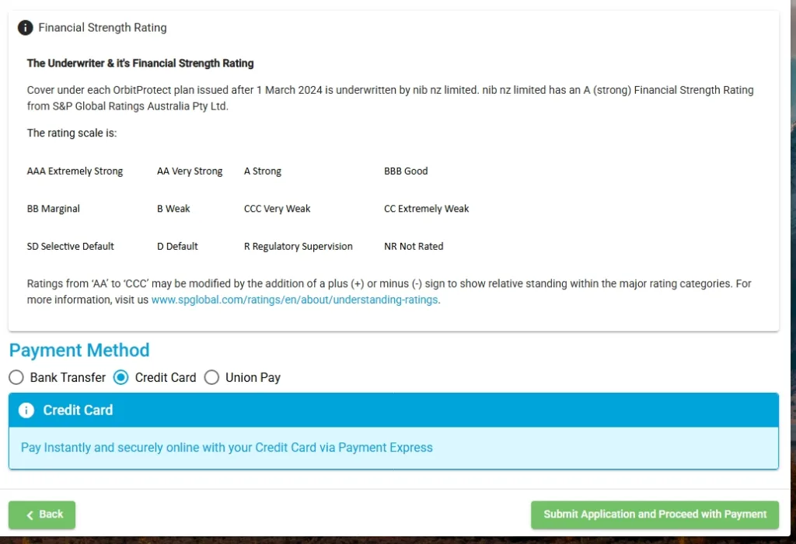Screen dimensions: 796x544
Task: Select the Bank Transfer payment option
Action: tap(16, 377)
